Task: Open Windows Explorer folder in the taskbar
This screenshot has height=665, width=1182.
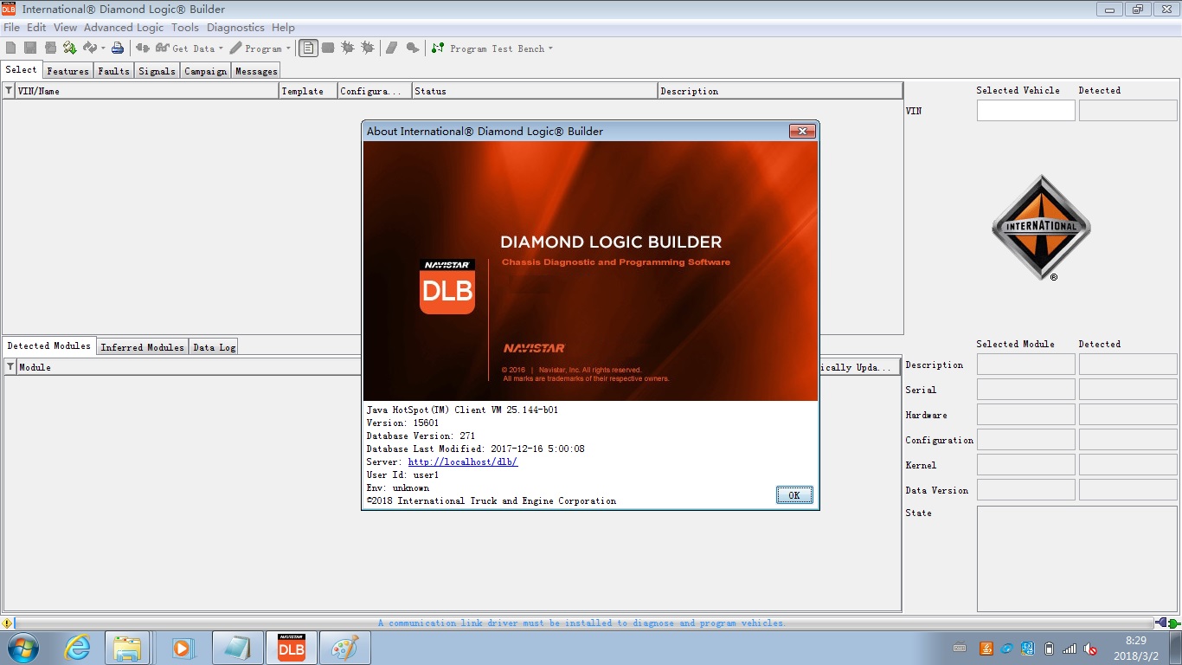Action: coord(127,648)
